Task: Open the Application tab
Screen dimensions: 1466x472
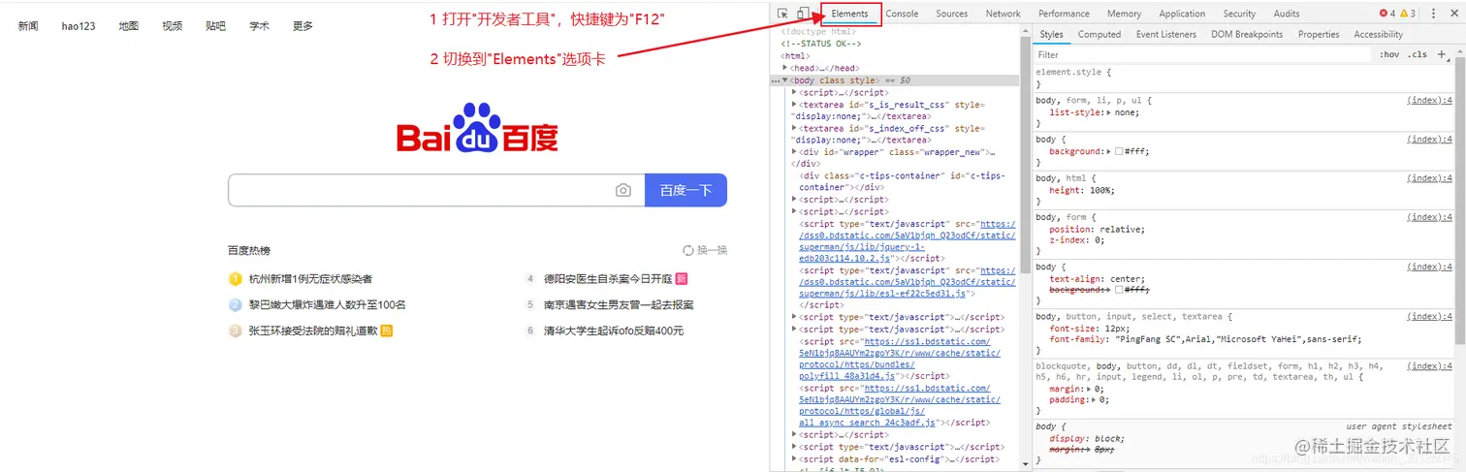Action: tap(1182, 14)
